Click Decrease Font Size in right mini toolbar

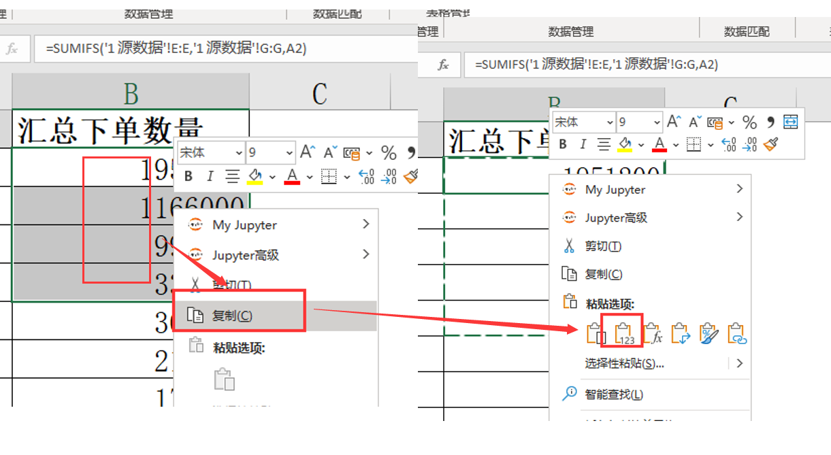pos(695,122)
